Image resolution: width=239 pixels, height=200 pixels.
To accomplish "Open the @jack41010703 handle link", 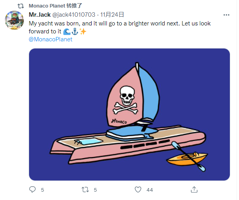I will [x=74, y=15].
